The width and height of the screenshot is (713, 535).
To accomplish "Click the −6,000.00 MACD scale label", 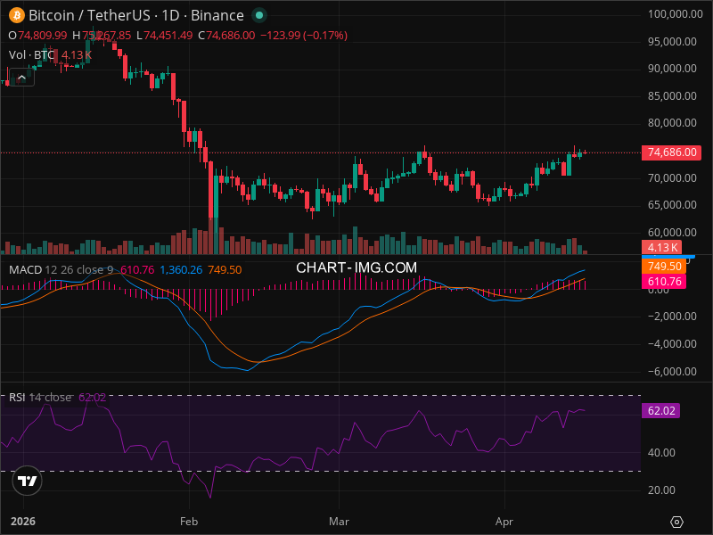I will [x=672, y=372].
